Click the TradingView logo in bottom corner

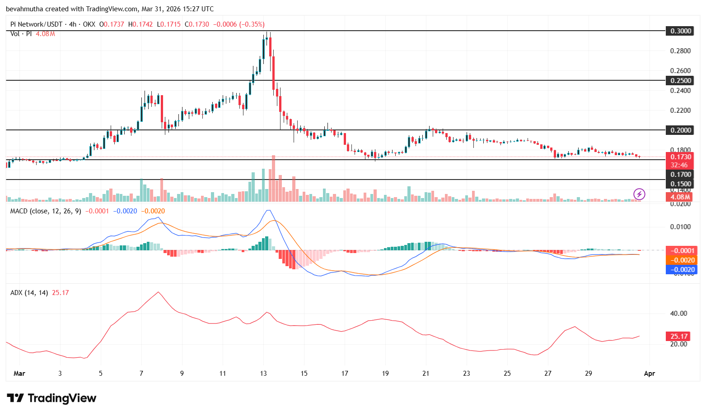tap(52, 398)
